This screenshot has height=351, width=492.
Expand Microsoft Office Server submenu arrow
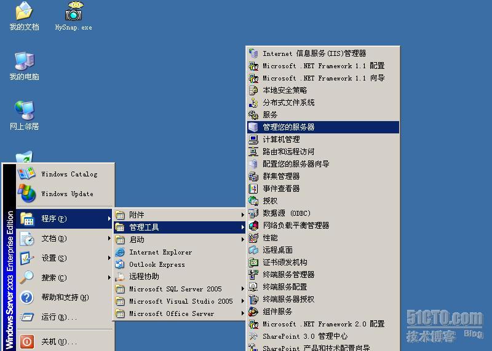(242, 314)
